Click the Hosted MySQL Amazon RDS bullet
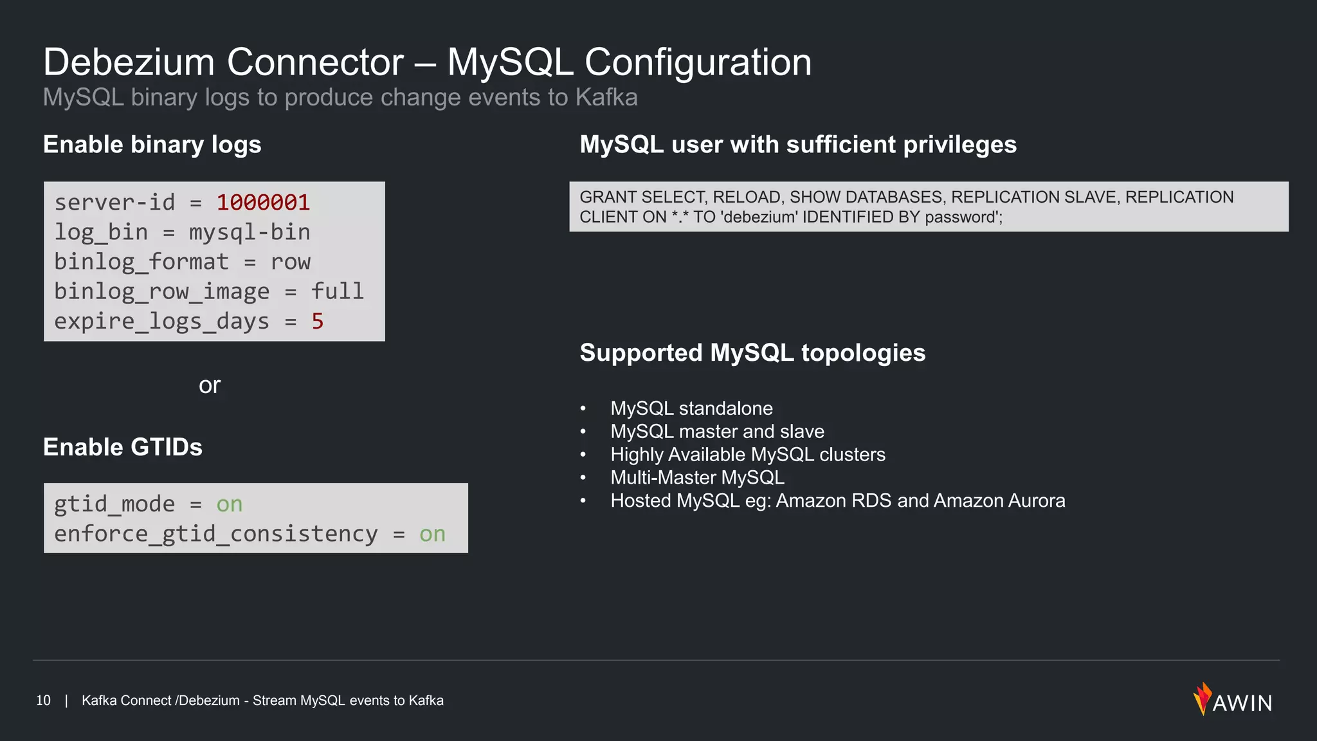 point(838,501)
